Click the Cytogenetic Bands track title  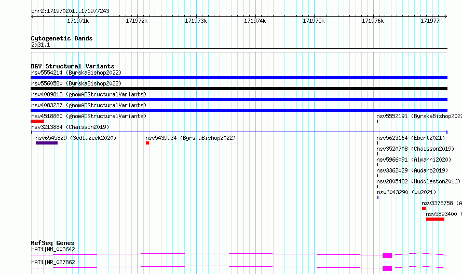(62, 38)
